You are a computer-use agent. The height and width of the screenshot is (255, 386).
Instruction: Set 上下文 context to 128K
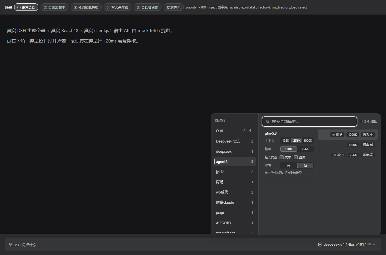286,141
